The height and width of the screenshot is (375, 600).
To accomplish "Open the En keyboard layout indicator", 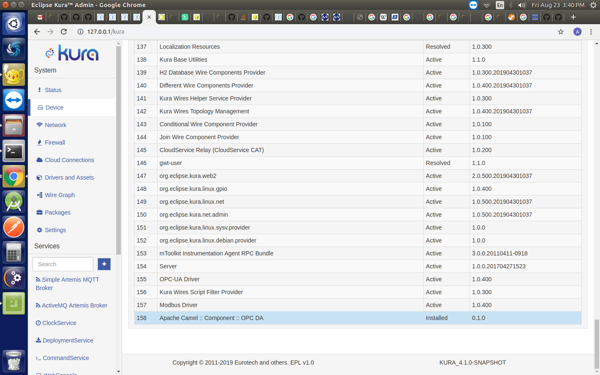I will click(x=500, y=5).
